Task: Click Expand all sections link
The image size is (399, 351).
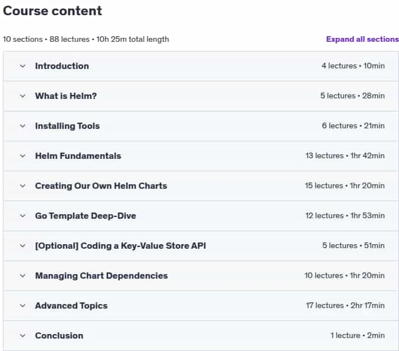Action: (362, 39)
